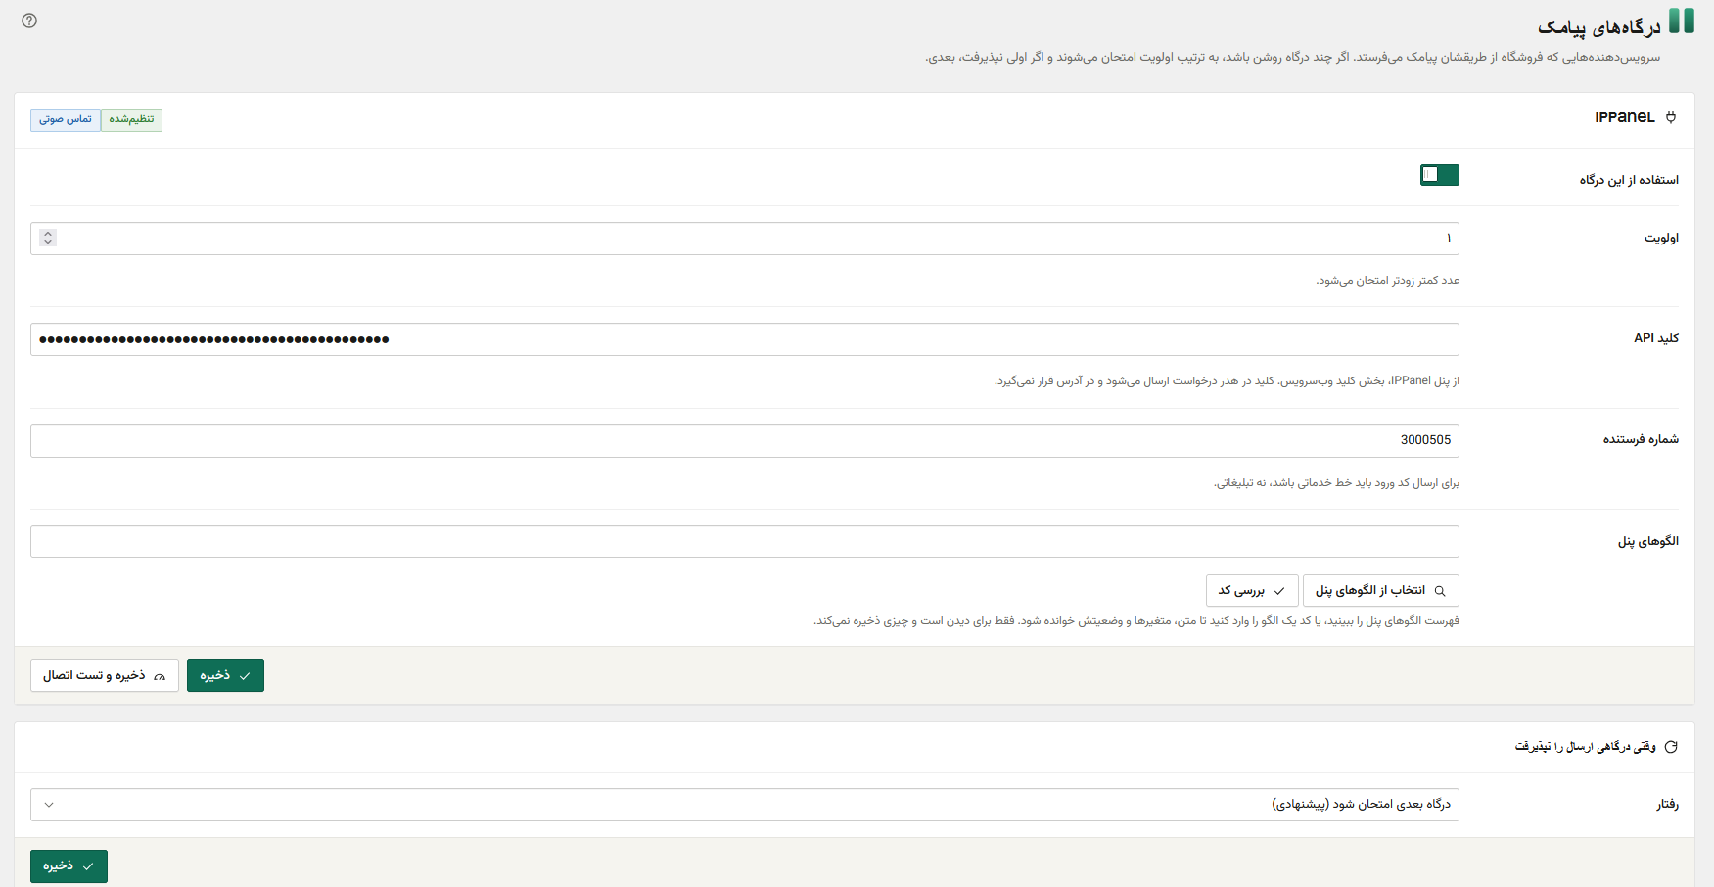
Task: Click the hint starting از پنل IPPanel، بخش کلید وب‌سرویس
Action: (x=1227, y=381)
